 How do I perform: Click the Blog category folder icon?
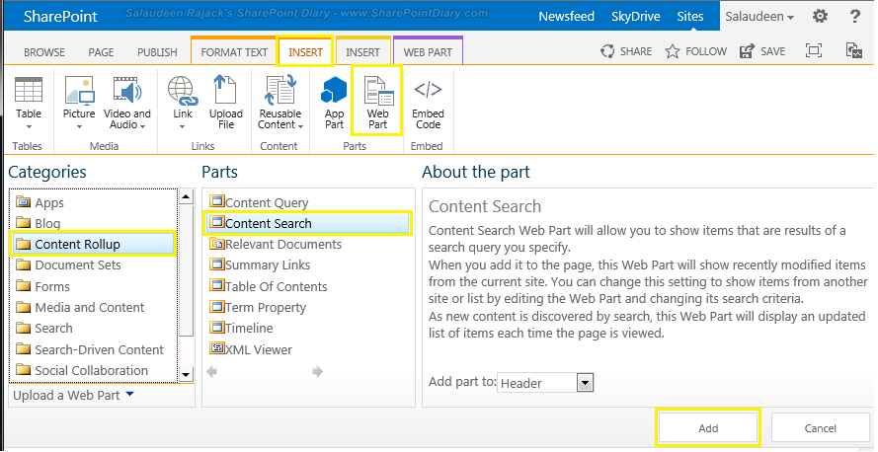click(24, 223)
